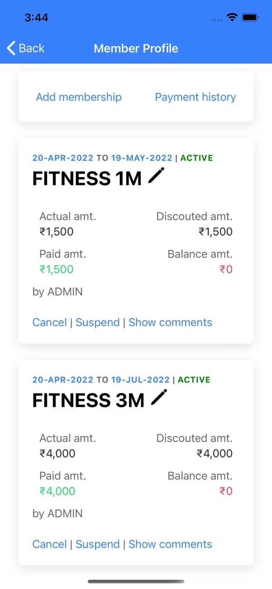Screen dimensions: 272x589
Task: Tap the FITNESS 3M plan title
Action: click(88, 400)
